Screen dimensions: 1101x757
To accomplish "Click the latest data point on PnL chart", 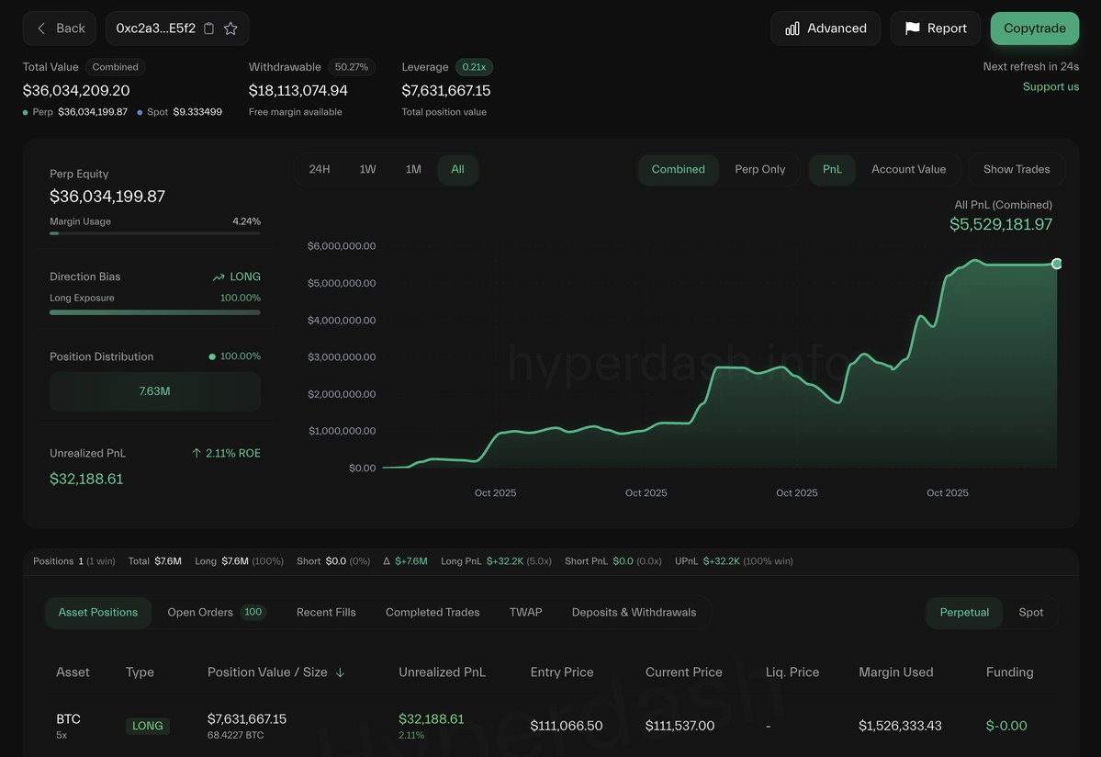I will (x=1056, y=264).
